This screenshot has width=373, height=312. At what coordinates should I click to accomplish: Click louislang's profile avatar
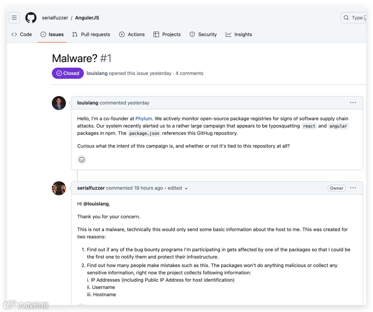click(59, 103)
